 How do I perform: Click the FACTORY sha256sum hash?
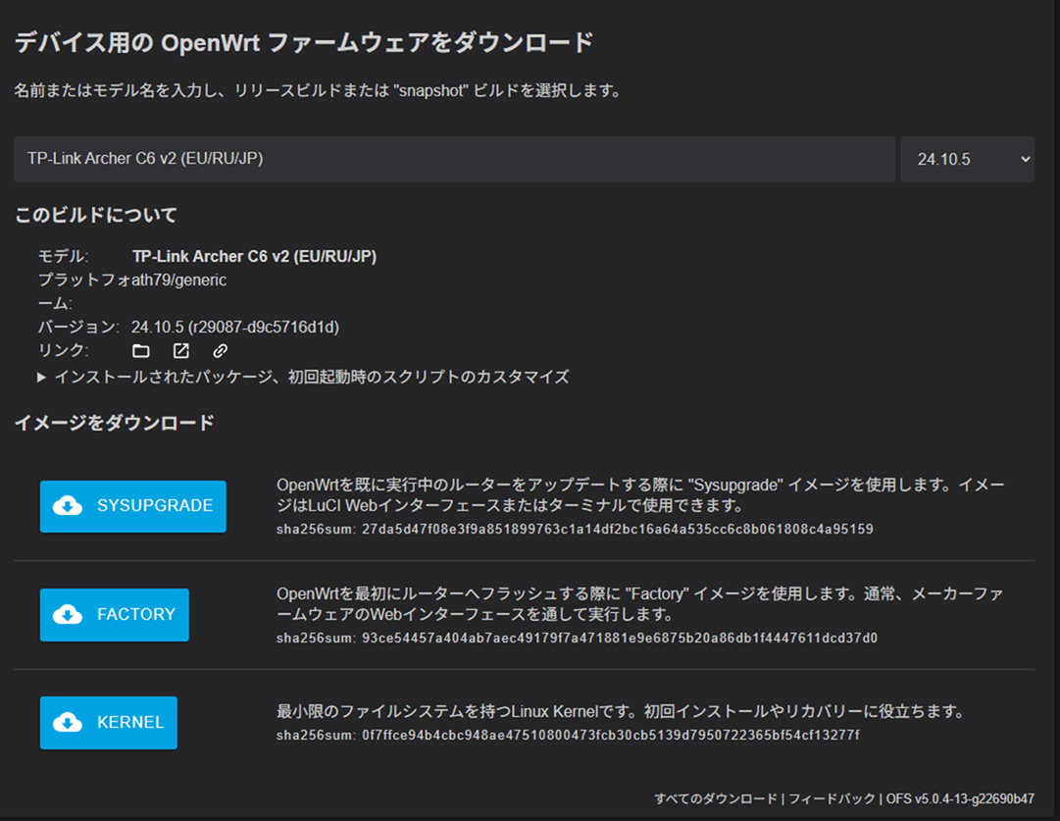coord(620,638)
